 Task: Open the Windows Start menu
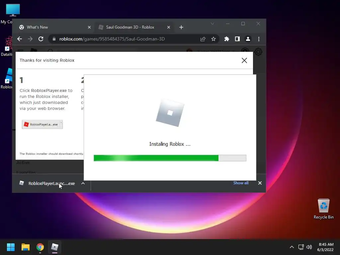pyautogui.click(x=11, y=247)
